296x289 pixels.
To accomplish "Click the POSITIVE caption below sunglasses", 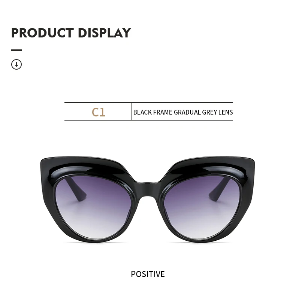I will pos(148,274).
